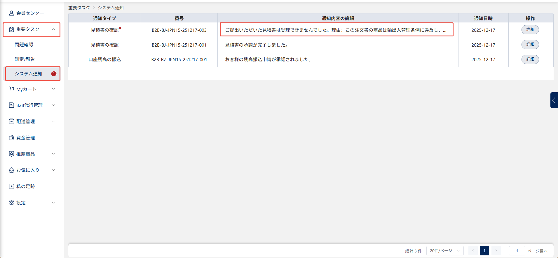Click number B2B-RZ-JPN15-251217-001
558x258 pixels.
tap(179, 59)
